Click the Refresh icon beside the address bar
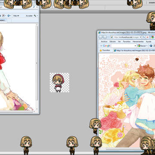Screen dimensions: 155x155 click(144, 37)
